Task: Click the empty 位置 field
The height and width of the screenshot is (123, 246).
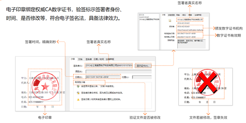Action: coord(142,77)
